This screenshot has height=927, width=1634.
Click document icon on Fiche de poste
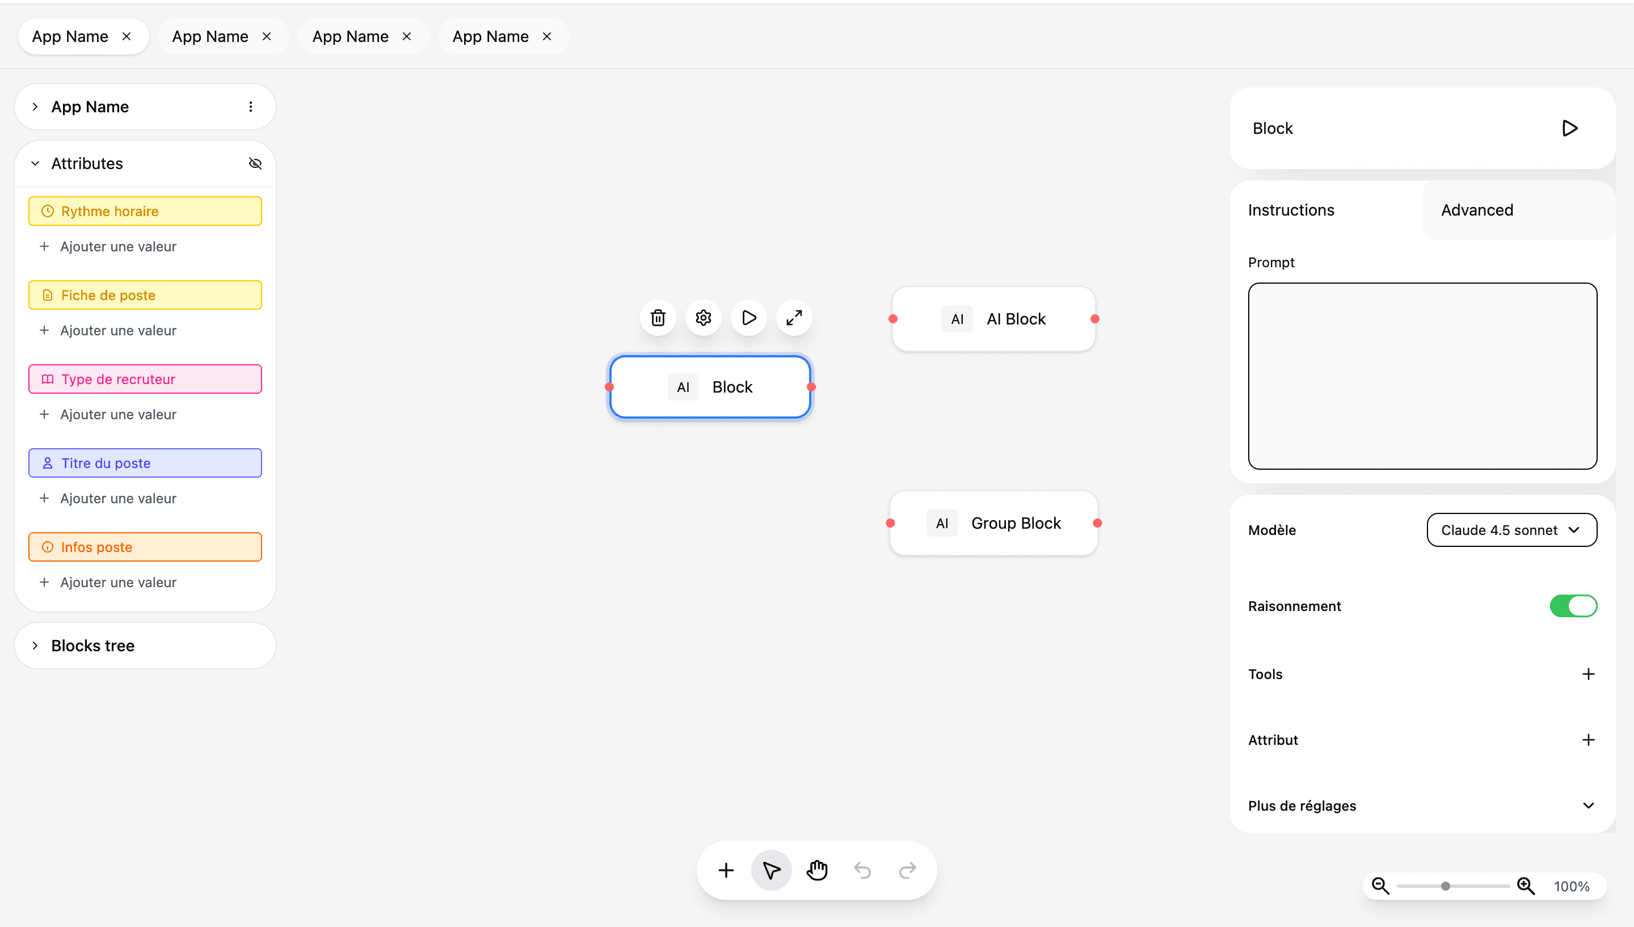[x=47, y=296]
